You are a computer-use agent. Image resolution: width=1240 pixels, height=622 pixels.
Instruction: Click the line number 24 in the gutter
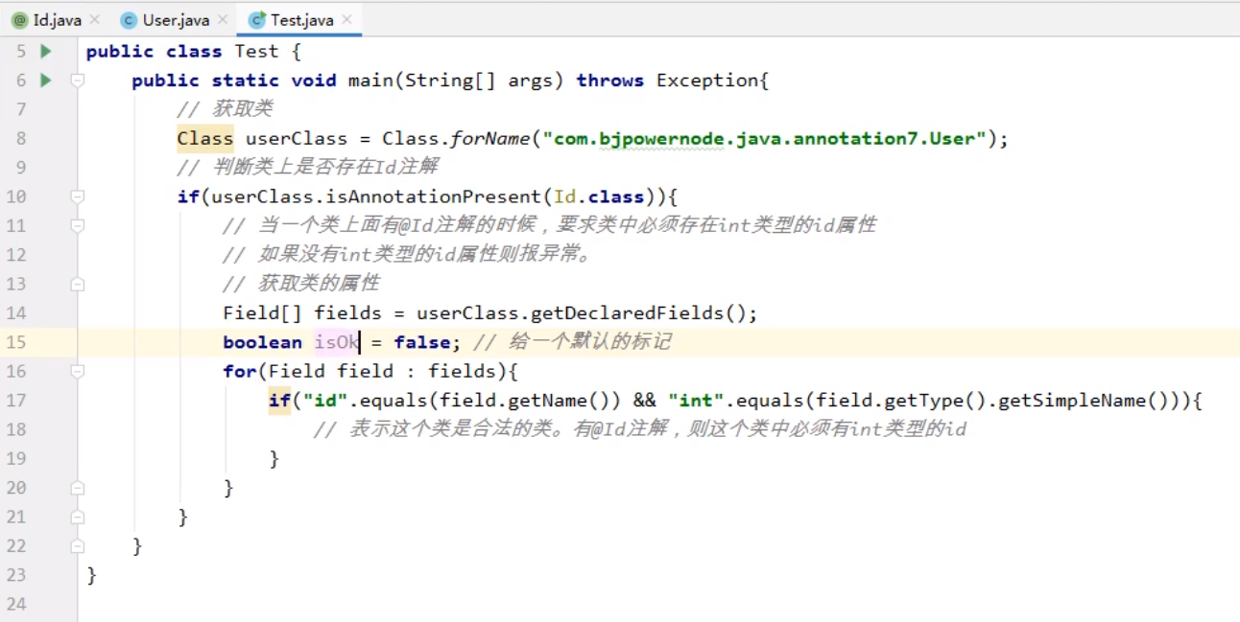pyautogui.click(x=16, y=604)
